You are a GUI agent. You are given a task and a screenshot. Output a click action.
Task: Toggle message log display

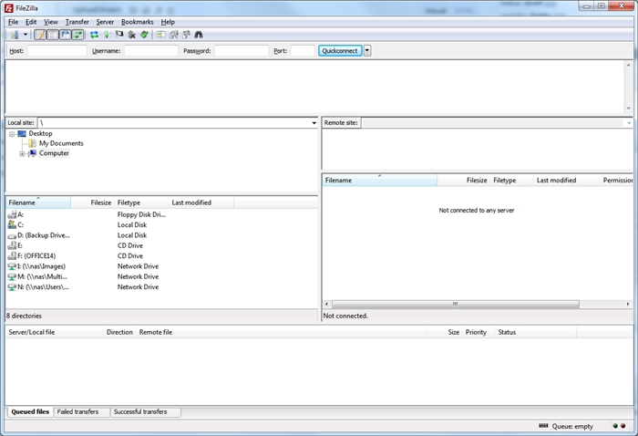(40, 35)
